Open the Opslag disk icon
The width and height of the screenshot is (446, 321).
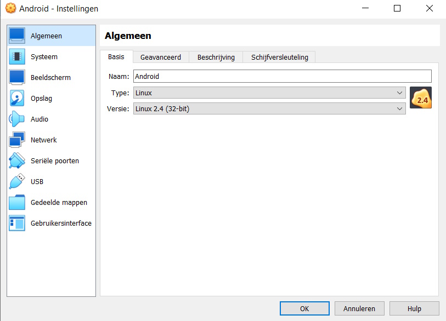pos(17,98)
